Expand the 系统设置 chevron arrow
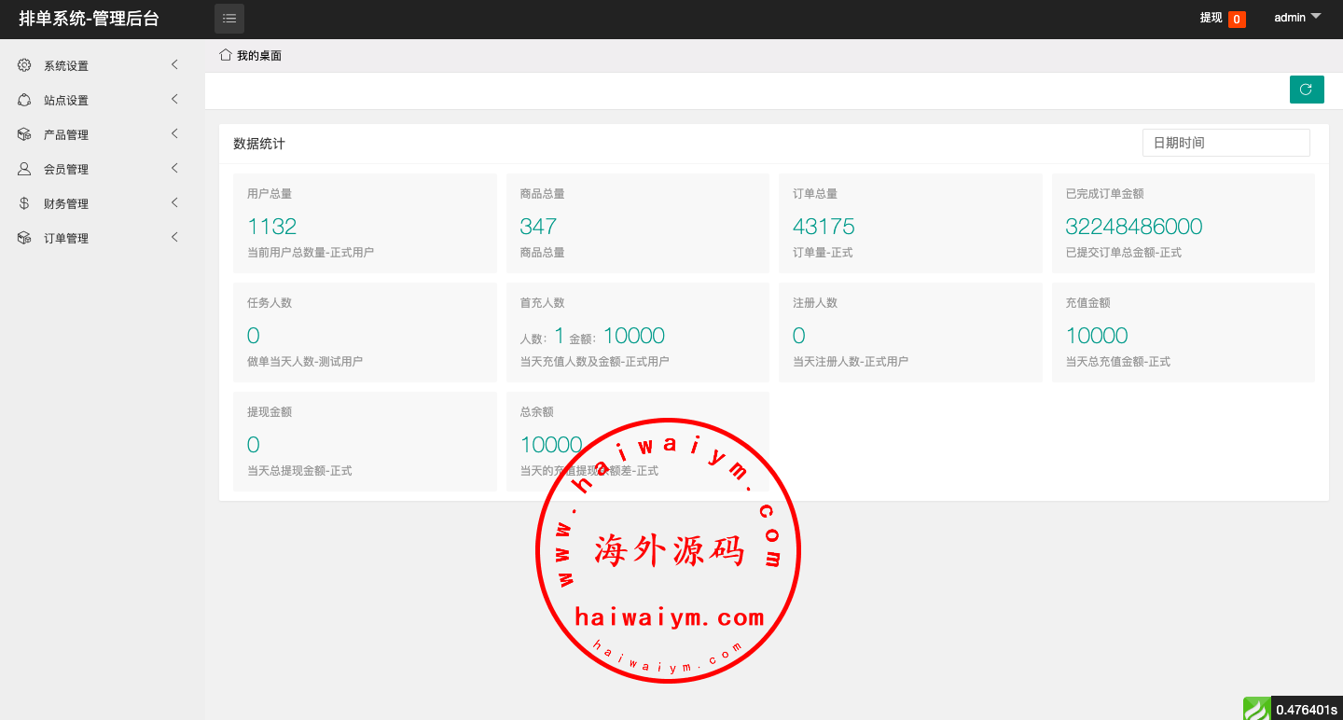 coord(174,65)
